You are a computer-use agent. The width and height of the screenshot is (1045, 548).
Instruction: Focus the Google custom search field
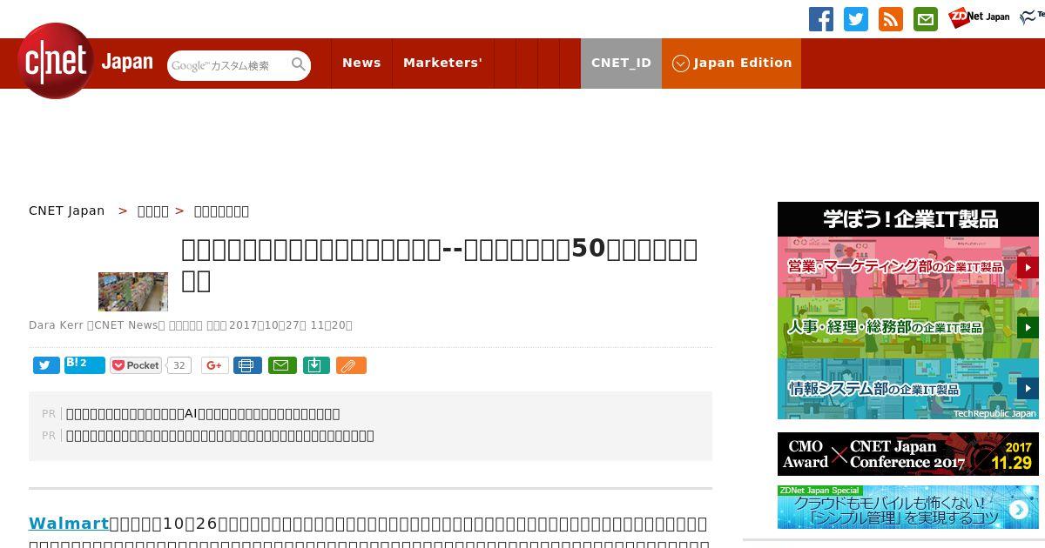228,65
